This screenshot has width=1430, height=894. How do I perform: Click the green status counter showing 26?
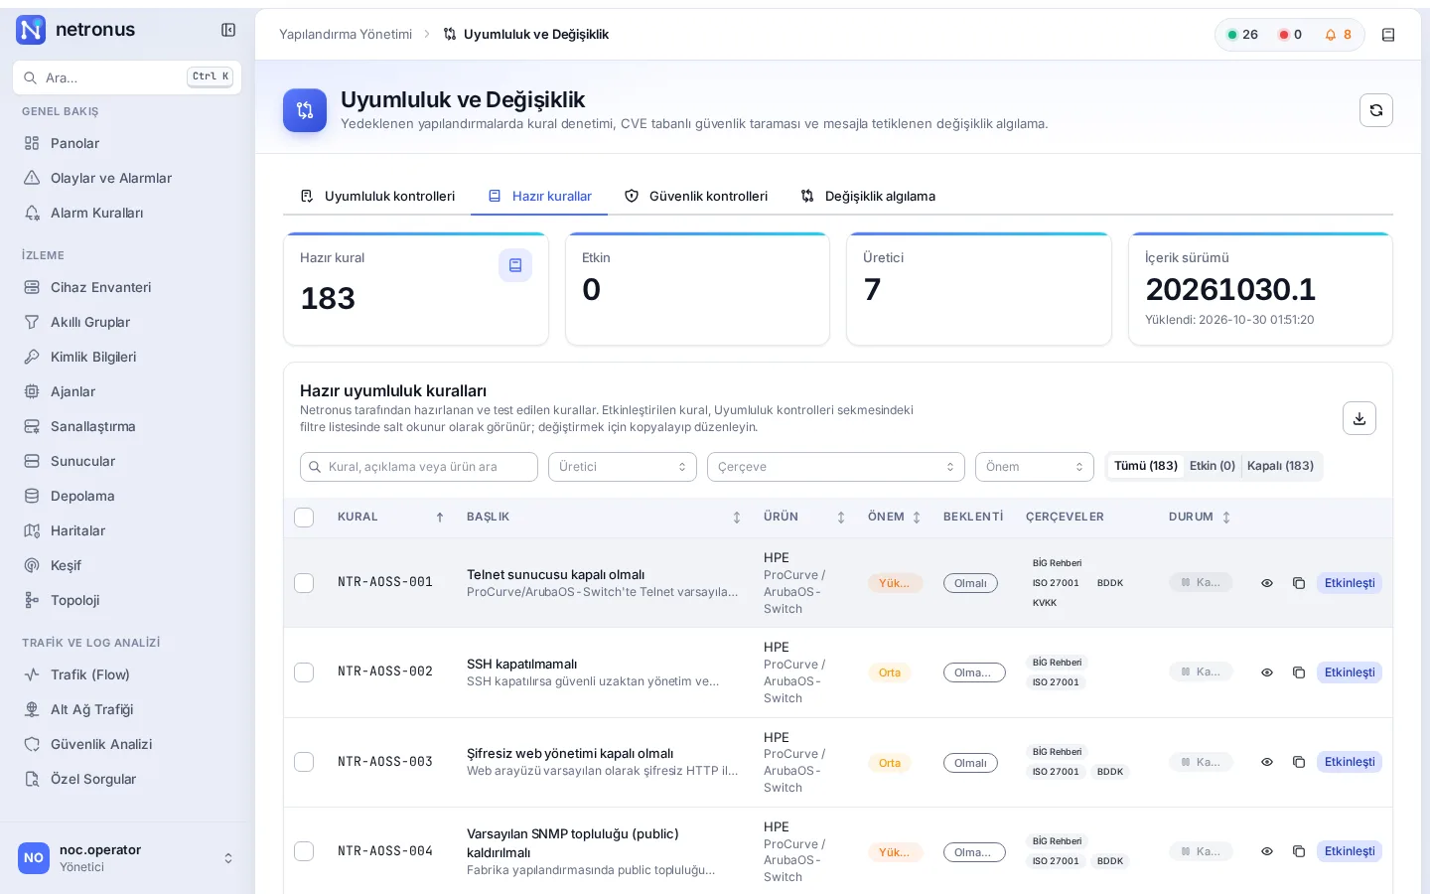tap(1242, 35)
